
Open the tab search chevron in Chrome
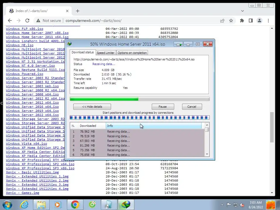pyautogui.click(x=242, y=11)
